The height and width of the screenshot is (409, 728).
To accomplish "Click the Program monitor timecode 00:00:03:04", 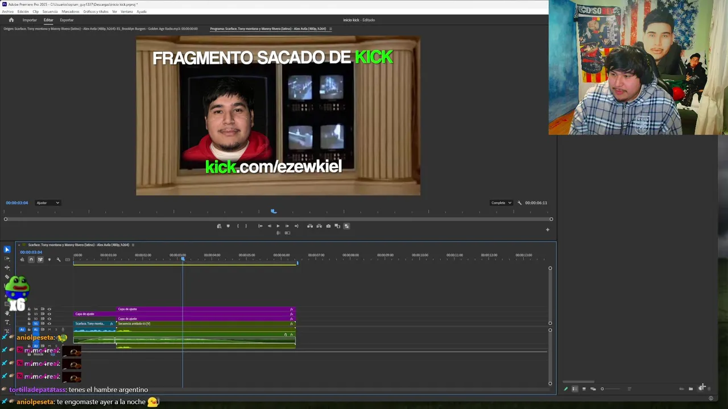I will pyautogui.click(x=16, y=203).
